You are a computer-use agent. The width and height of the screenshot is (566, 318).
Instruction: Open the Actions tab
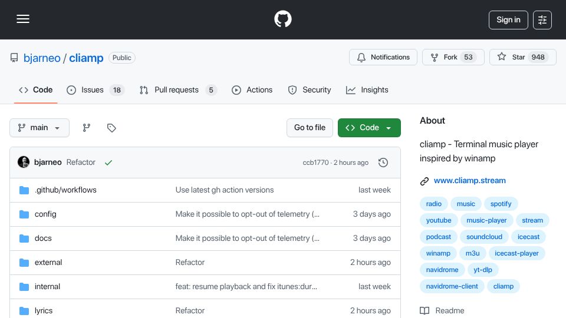pos(252,90)
